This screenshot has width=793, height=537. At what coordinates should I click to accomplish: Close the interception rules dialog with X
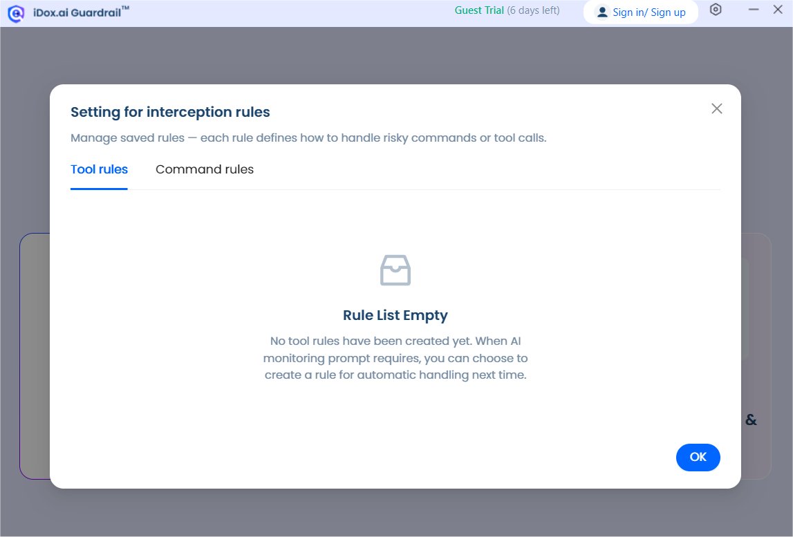(717, 109)
